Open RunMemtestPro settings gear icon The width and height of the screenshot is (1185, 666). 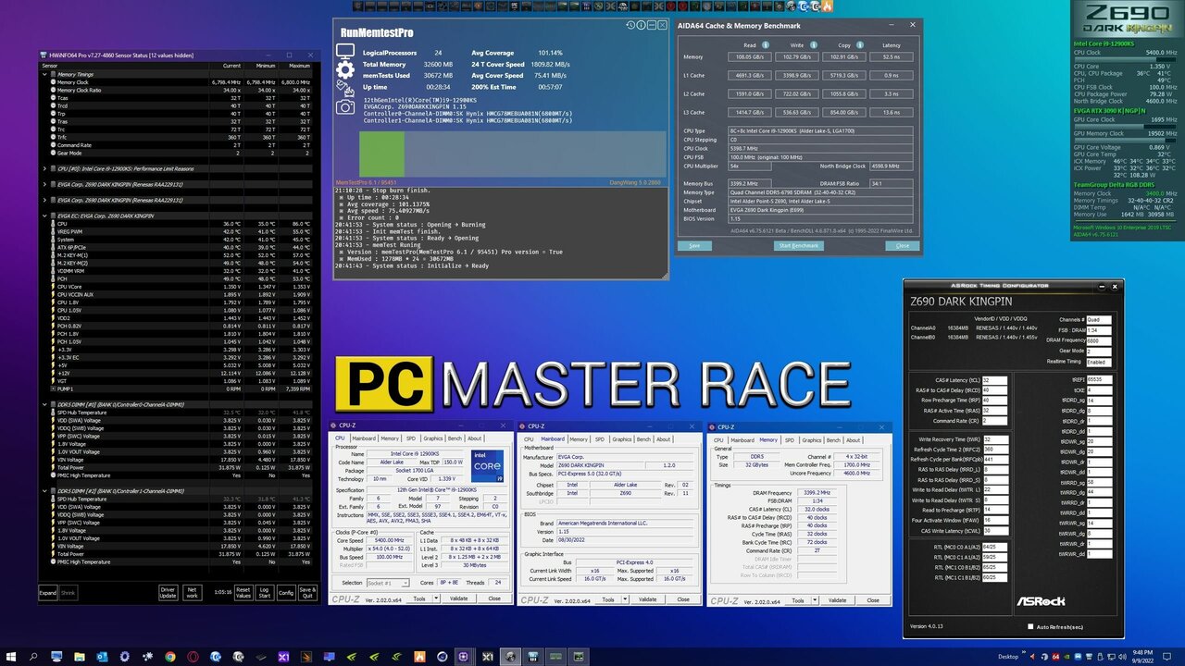[345, 69]
